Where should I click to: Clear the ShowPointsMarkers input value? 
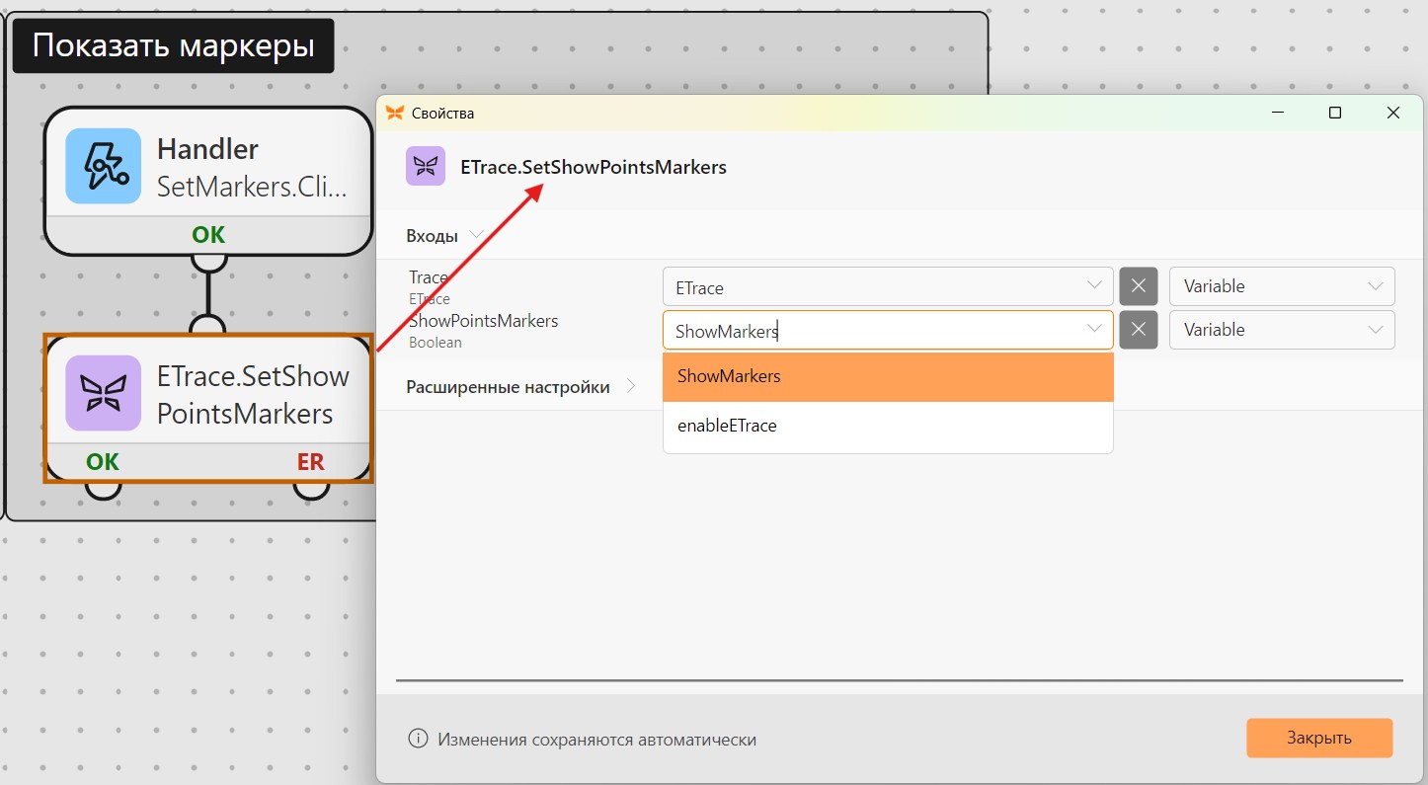pyautogui.click(x=1138, y=330)
